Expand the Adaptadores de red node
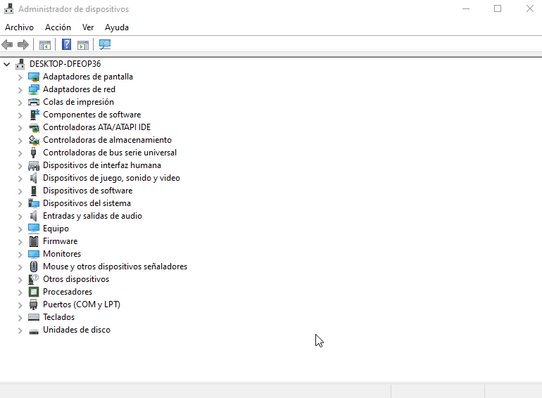542x398 pixels. pyautogui.click(x=20, y=90)
